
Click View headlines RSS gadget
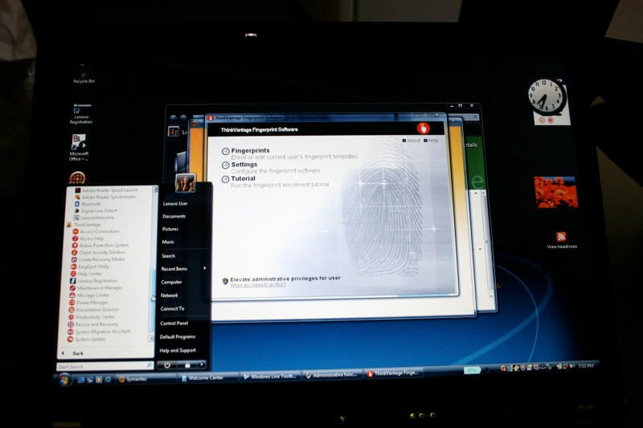tap(561, 241)
